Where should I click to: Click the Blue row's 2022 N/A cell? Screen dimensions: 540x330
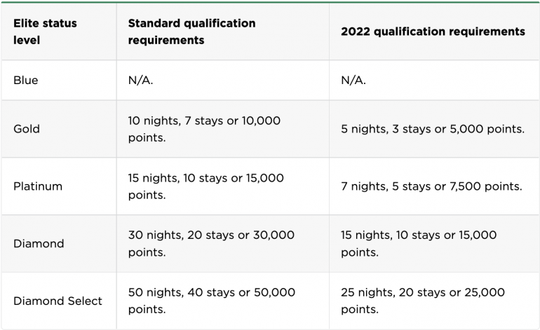353,80
